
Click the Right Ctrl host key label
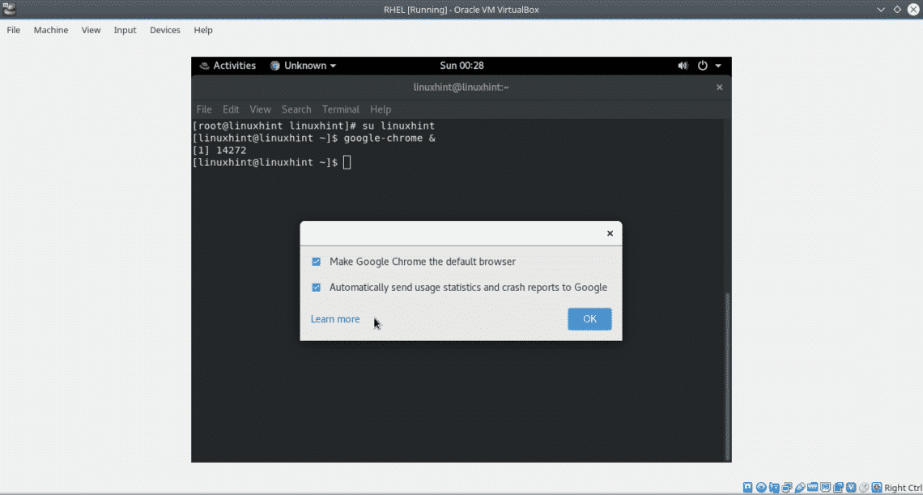coord(902,488)
